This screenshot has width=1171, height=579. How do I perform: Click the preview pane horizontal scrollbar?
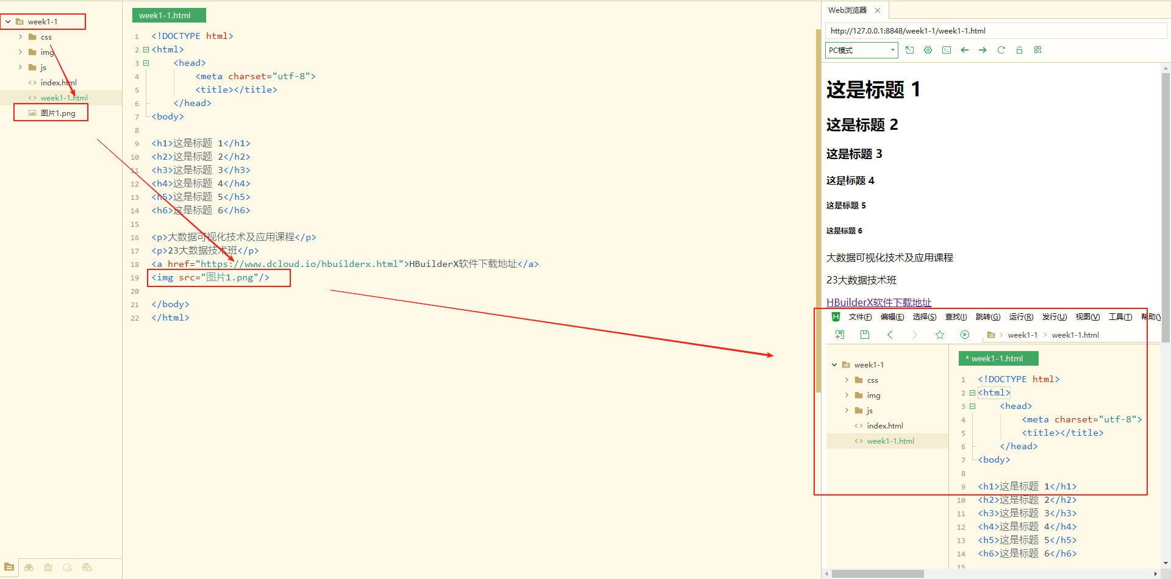click(x=878, y=574)
